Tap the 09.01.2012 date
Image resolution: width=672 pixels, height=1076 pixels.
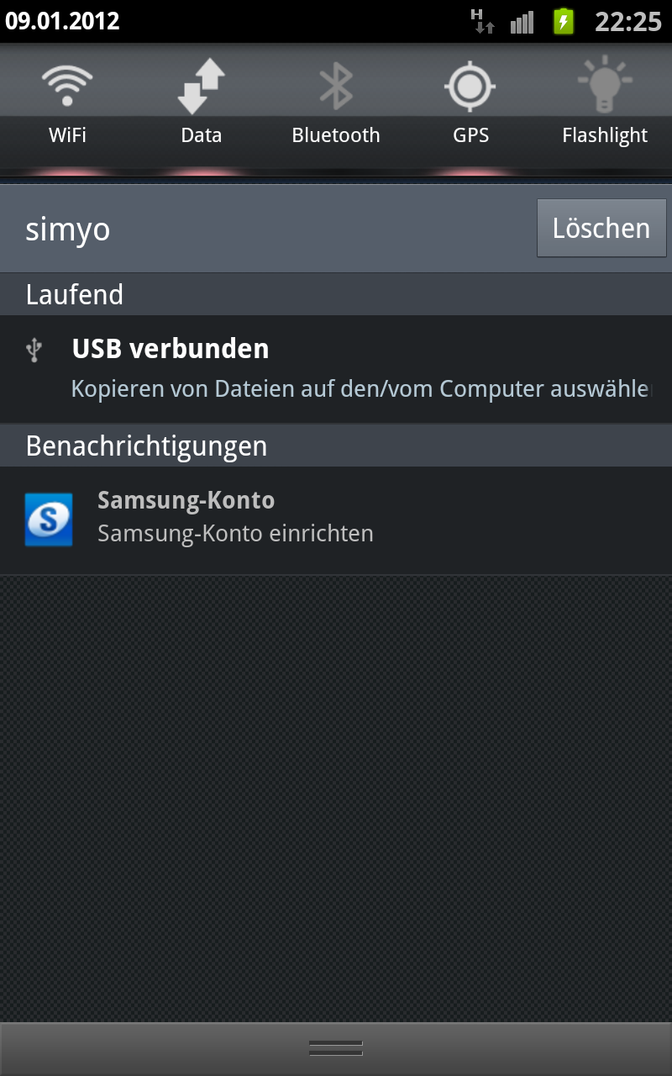63,21
